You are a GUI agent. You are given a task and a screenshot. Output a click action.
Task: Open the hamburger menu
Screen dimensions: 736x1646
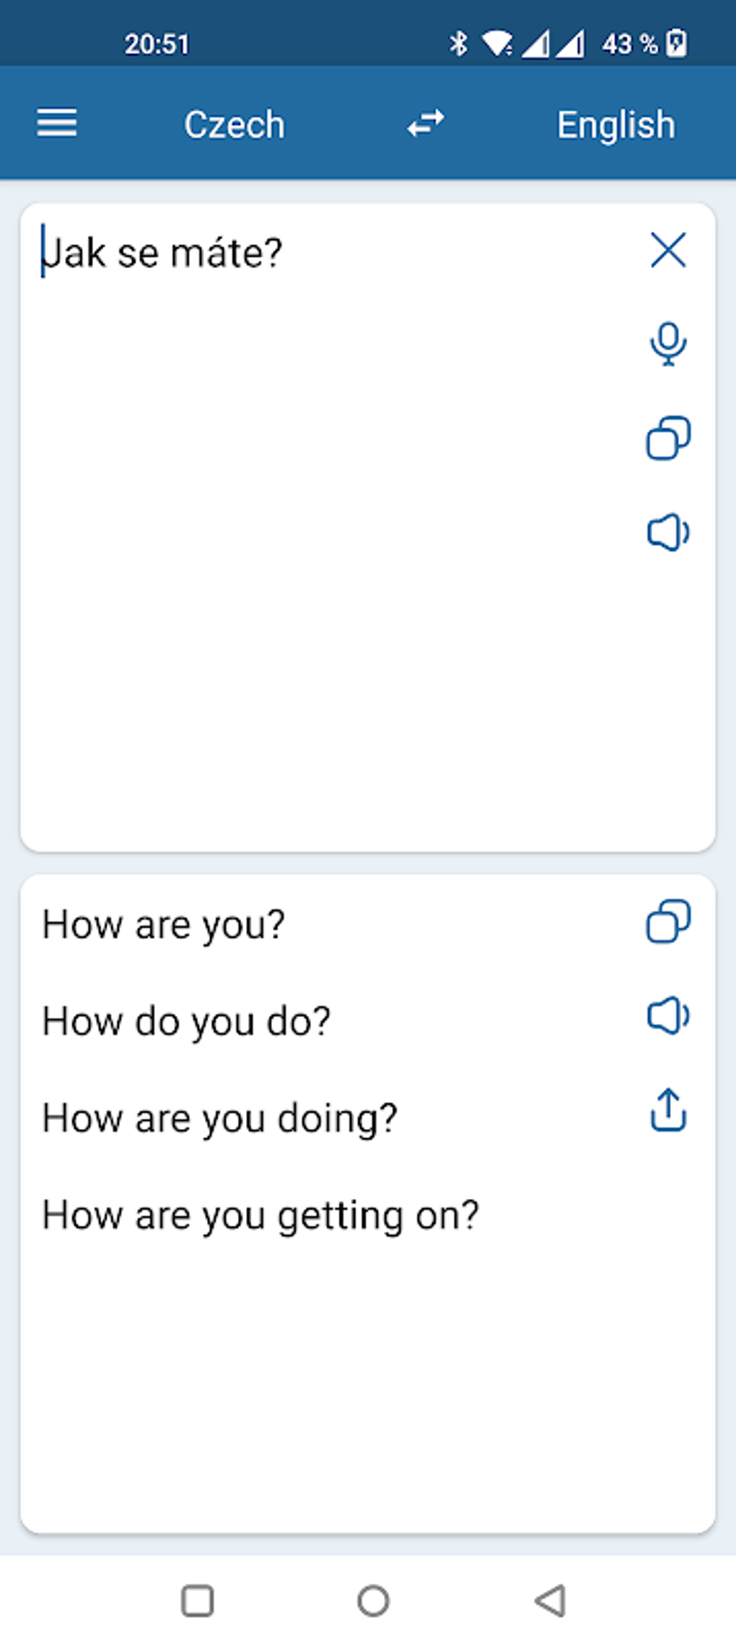click(56, 124)
